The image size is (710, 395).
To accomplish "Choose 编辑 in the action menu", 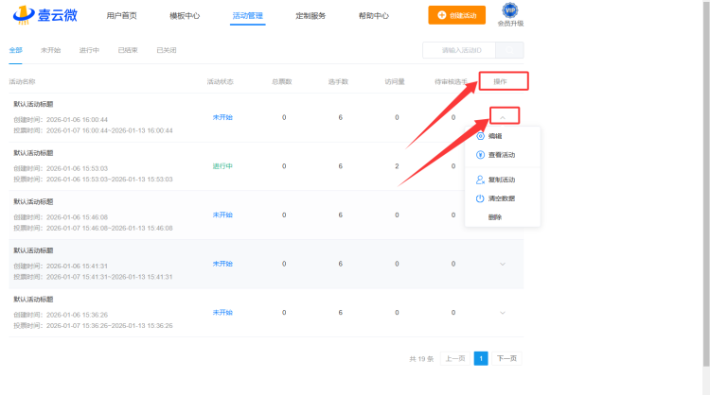I will [x=495, y=136].
